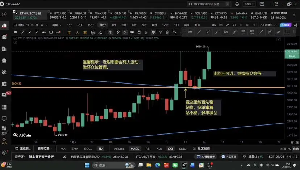300x170 pixels.
Task: Toggle the MACD sub-indicator
Action: [x=135, y=149]
